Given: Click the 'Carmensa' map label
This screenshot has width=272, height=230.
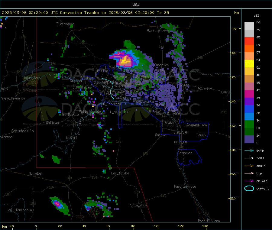Looking at the screenshot, I should tap(185, 153).
